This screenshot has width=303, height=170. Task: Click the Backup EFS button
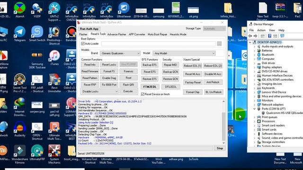tap(150, 65)
